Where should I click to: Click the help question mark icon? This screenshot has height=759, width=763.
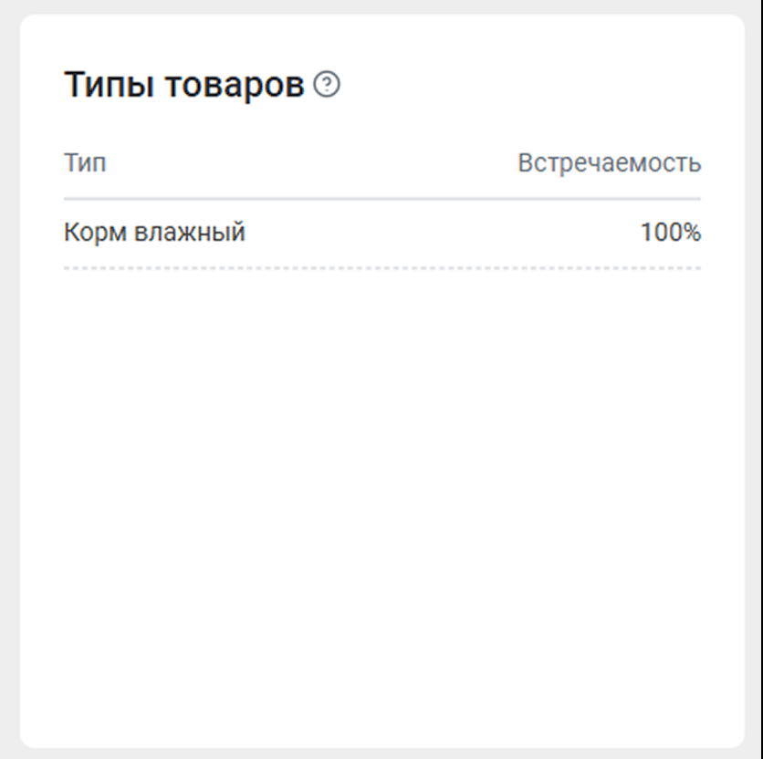tap(326, 86)
